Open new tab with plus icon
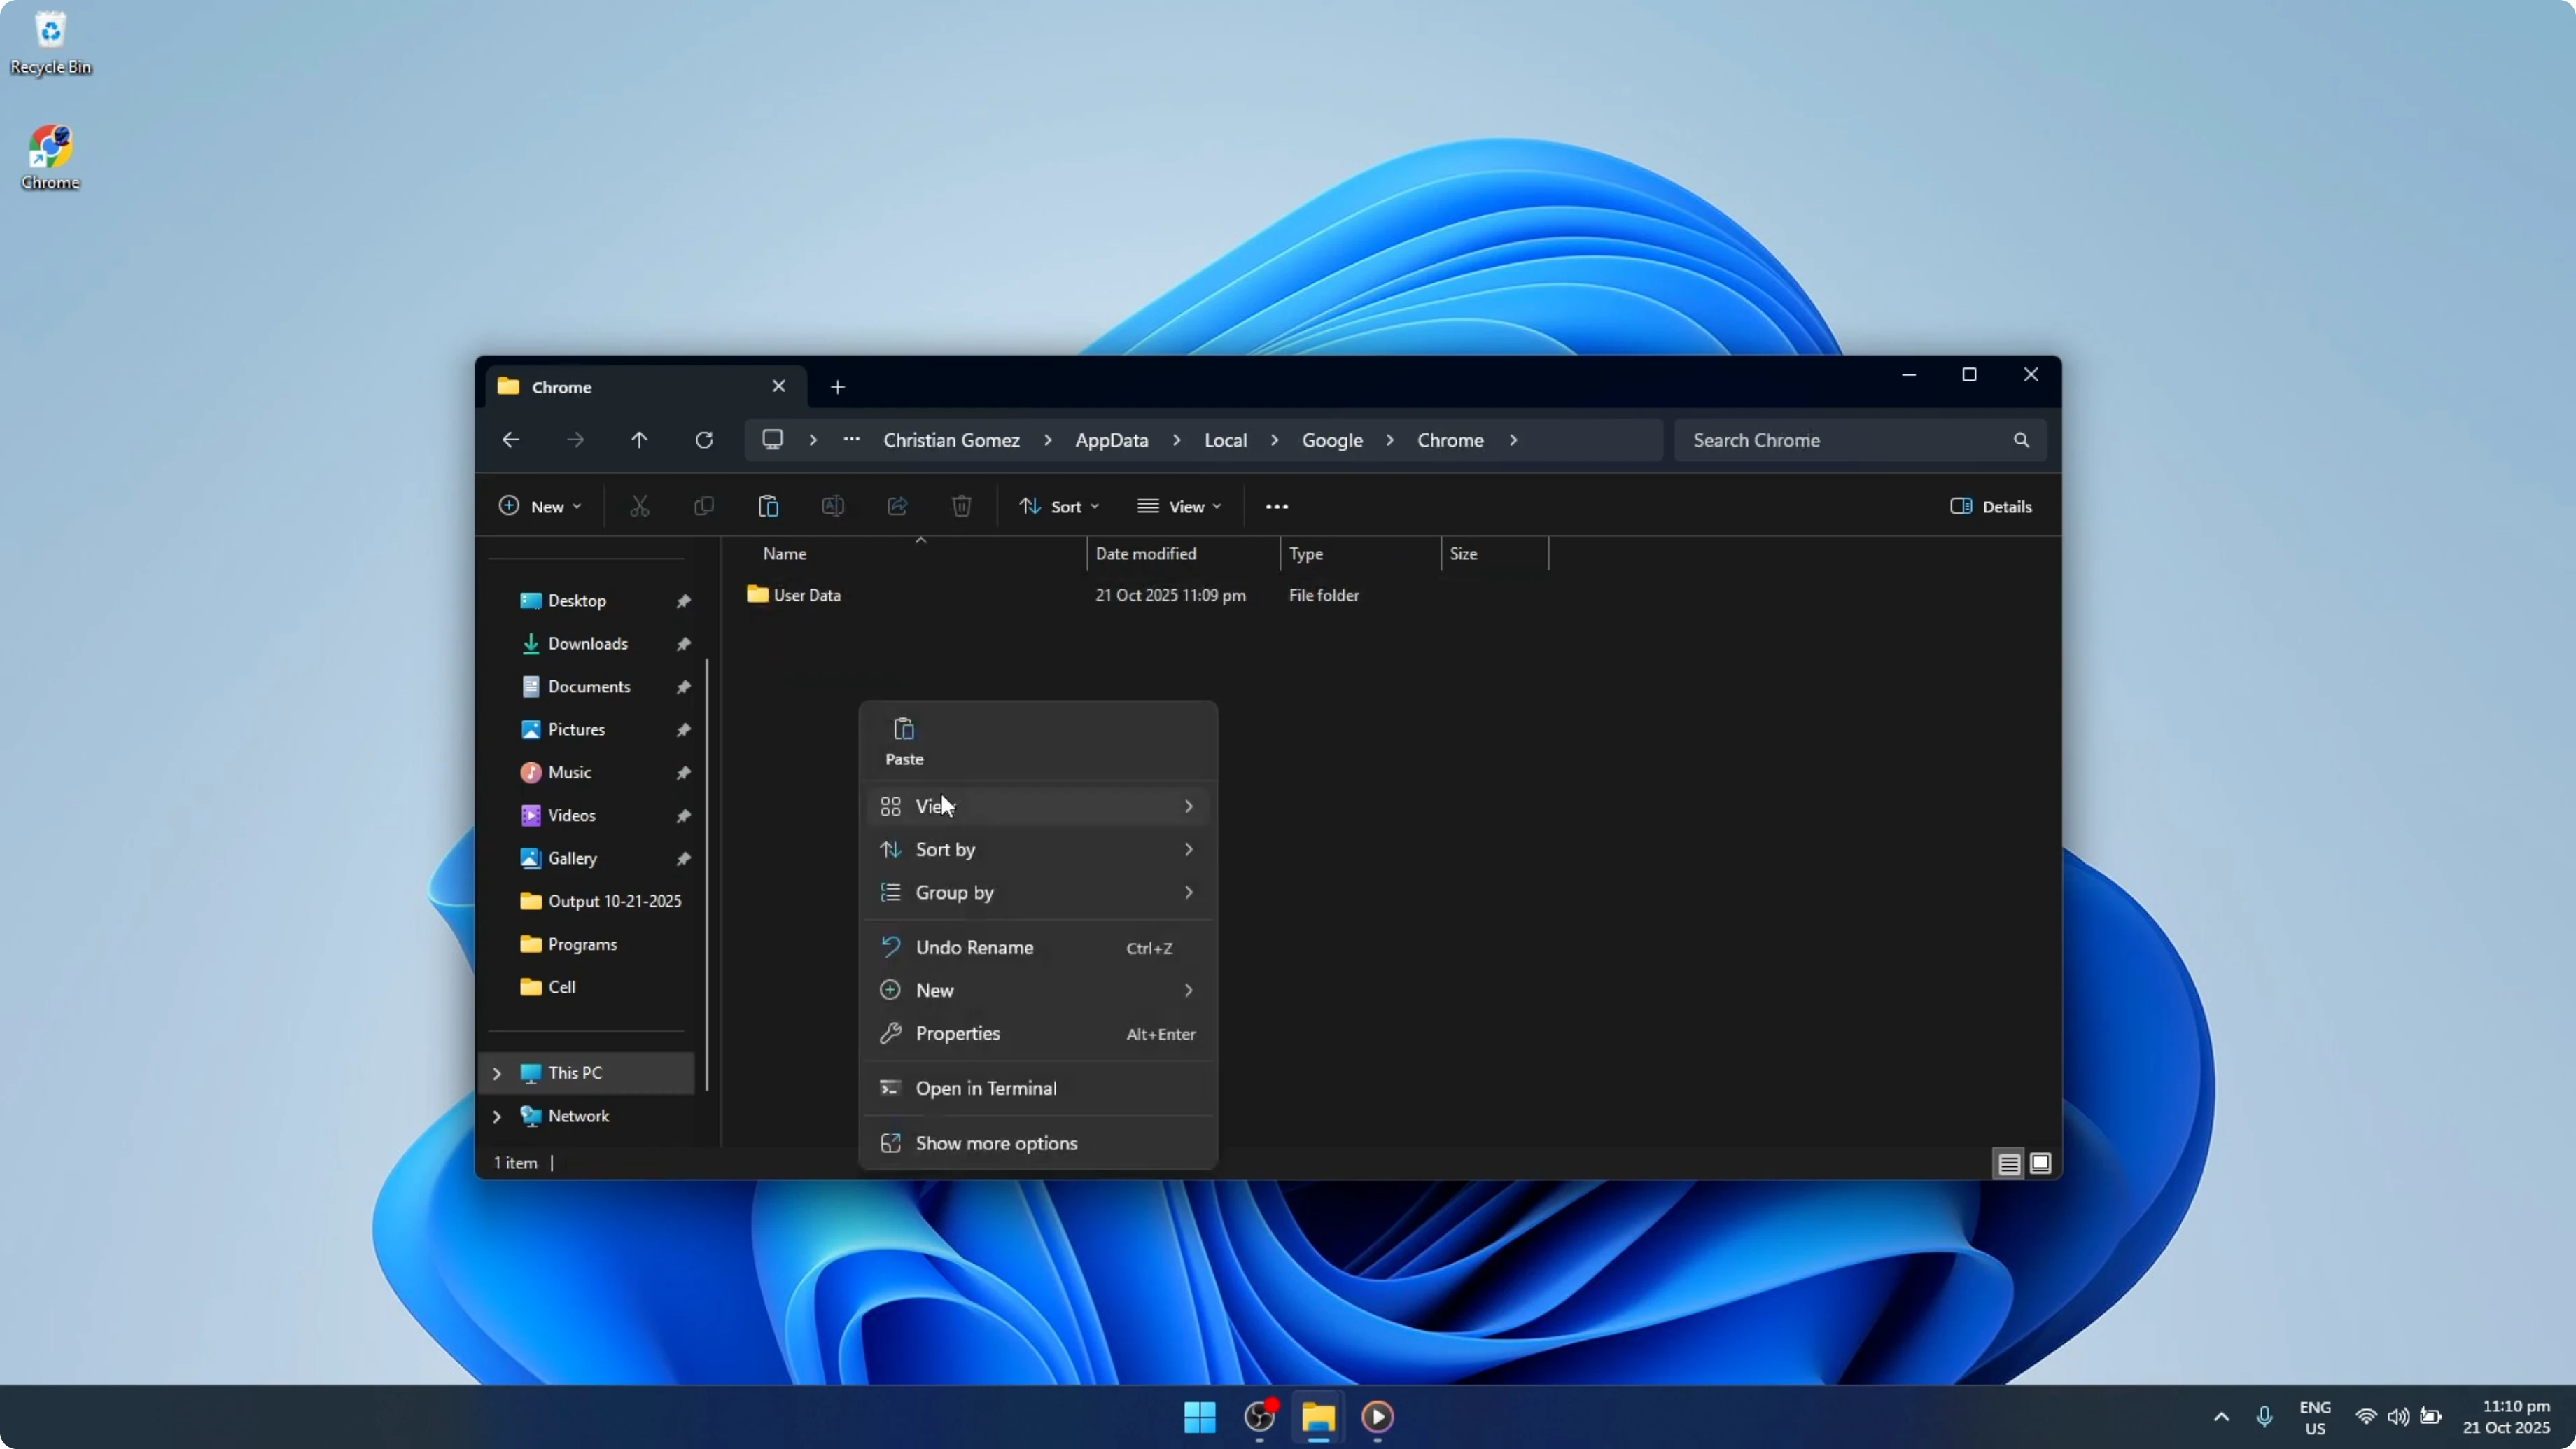The image size is (2576, 1449). point(838,387)
